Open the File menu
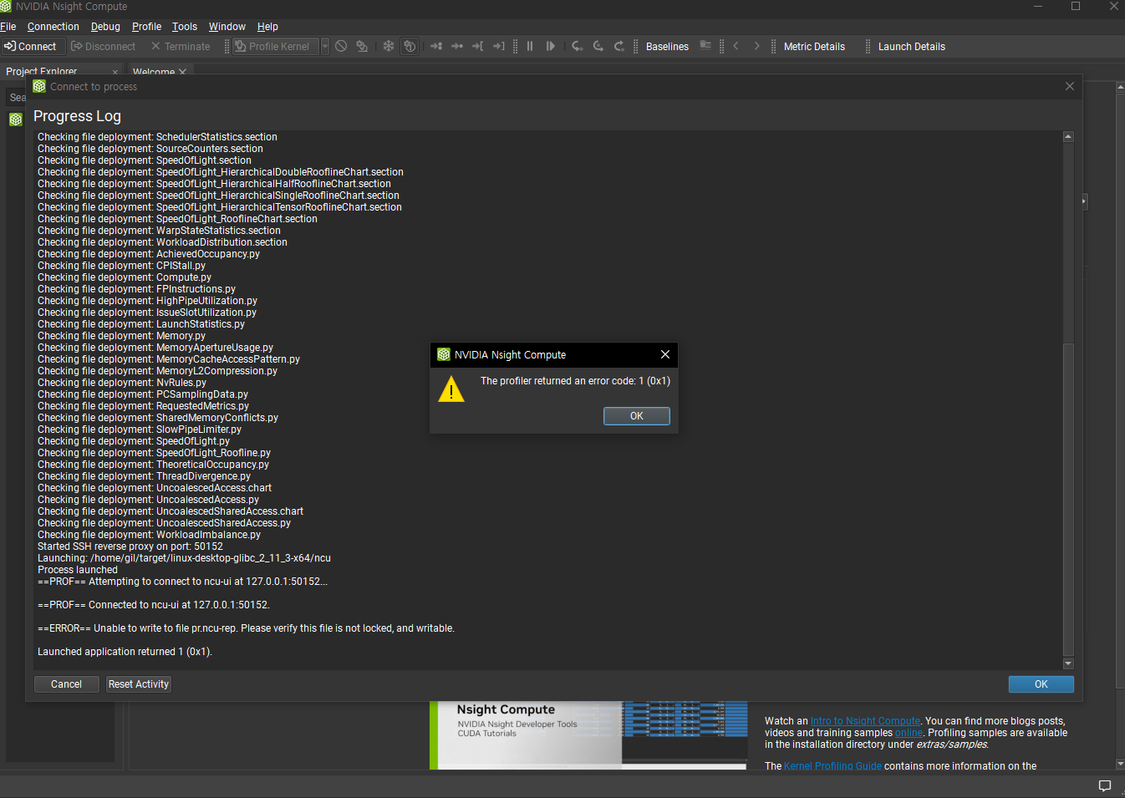 pyautogui.click(x=8, y=27)
